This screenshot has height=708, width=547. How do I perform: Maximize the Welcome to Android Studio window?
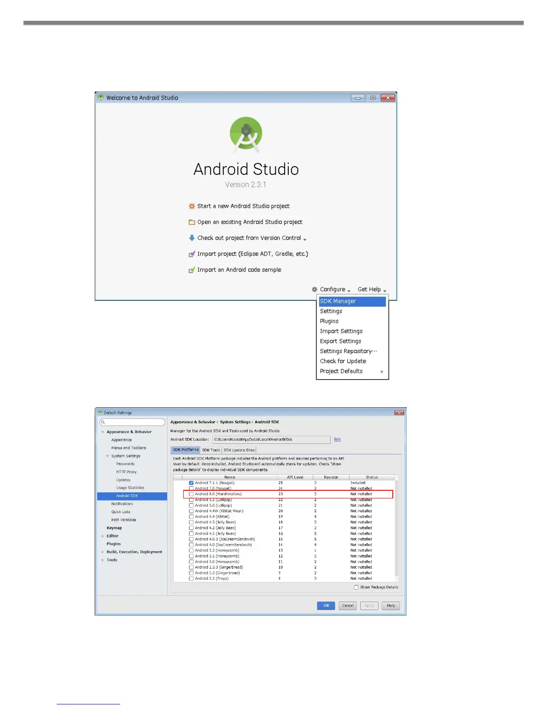(373, 97)
